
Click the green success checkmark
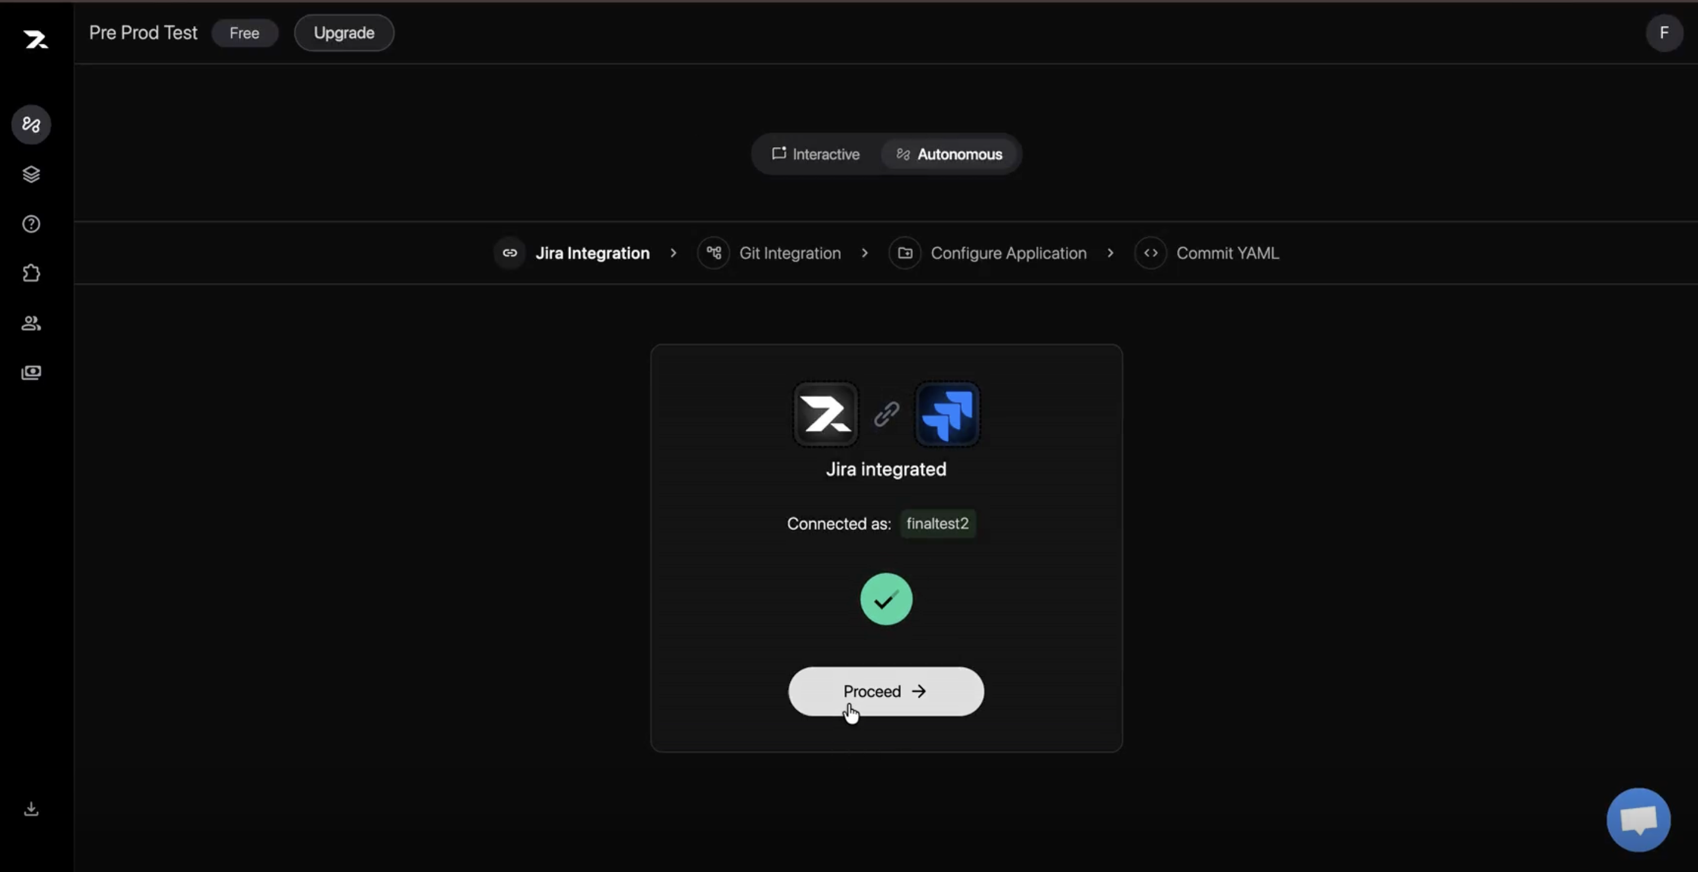(887, 599)
